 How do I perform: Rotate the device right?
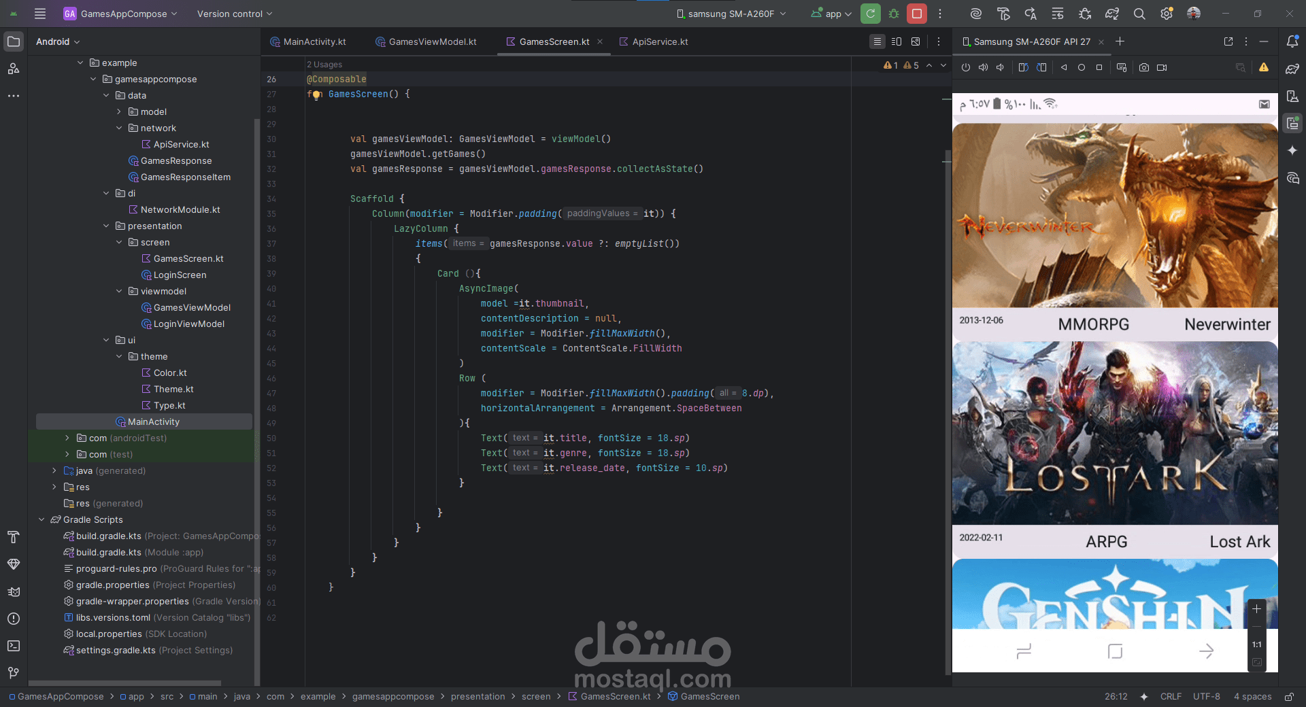[x=1041, y=67]
